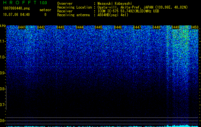The image size is (201, 127).
Task: Click the Receiver label
Action: point(65,11)
